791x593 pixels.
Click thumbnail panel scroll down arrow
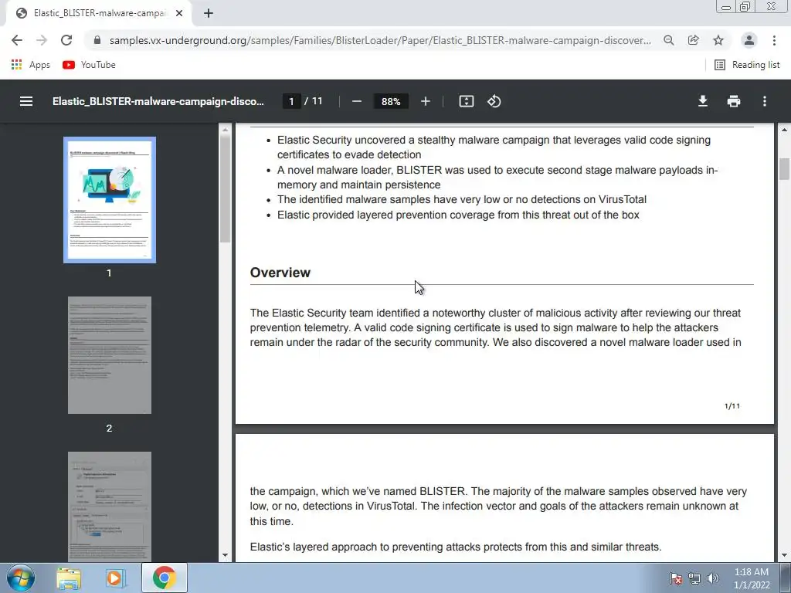click(x=225, y=555)
